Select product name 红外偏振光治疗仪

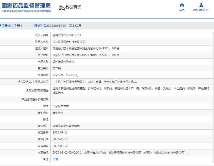coord(63,61)
